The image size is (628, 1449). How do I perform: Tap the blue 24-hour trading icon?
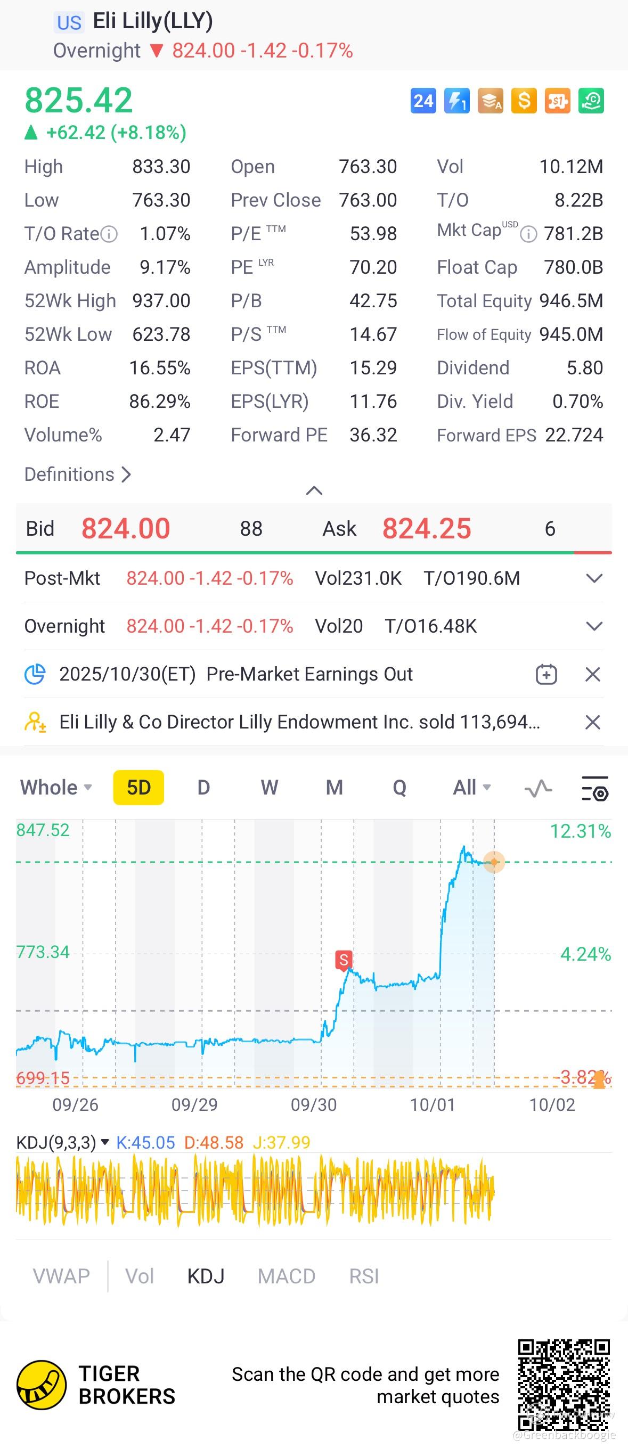click(x=423, y=101)
